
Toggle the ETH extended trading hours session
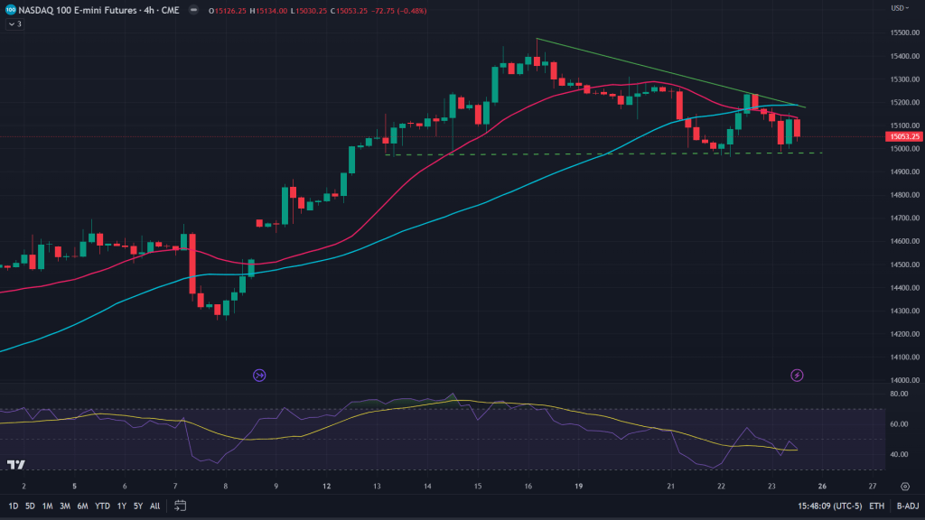pyautogui.click(x=877, y=506)
